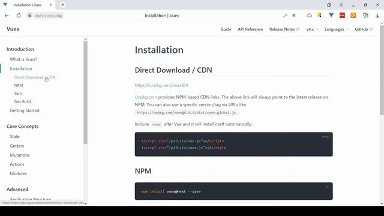Open the Guide nav item
The width and height of the screenshot is (384, 216).
click(x=226, y=29)
